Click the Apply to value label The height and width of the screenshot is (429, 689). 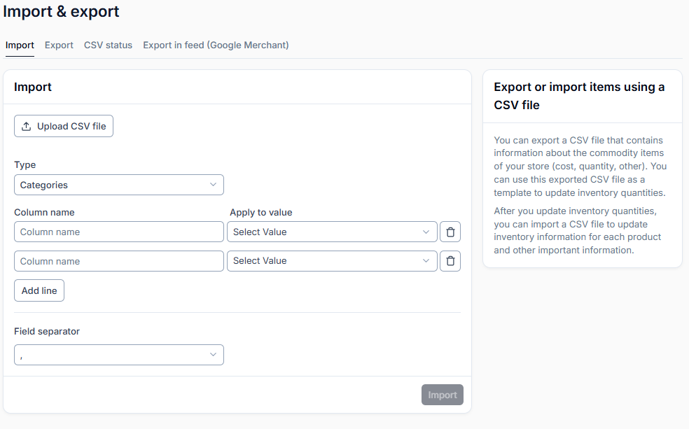tap(261, 213)
